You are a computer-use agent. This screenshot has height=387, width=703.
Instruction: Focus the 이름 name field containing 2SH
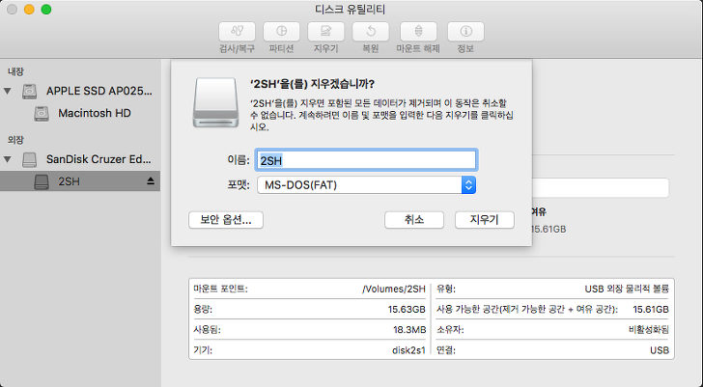tap(366, 160)
